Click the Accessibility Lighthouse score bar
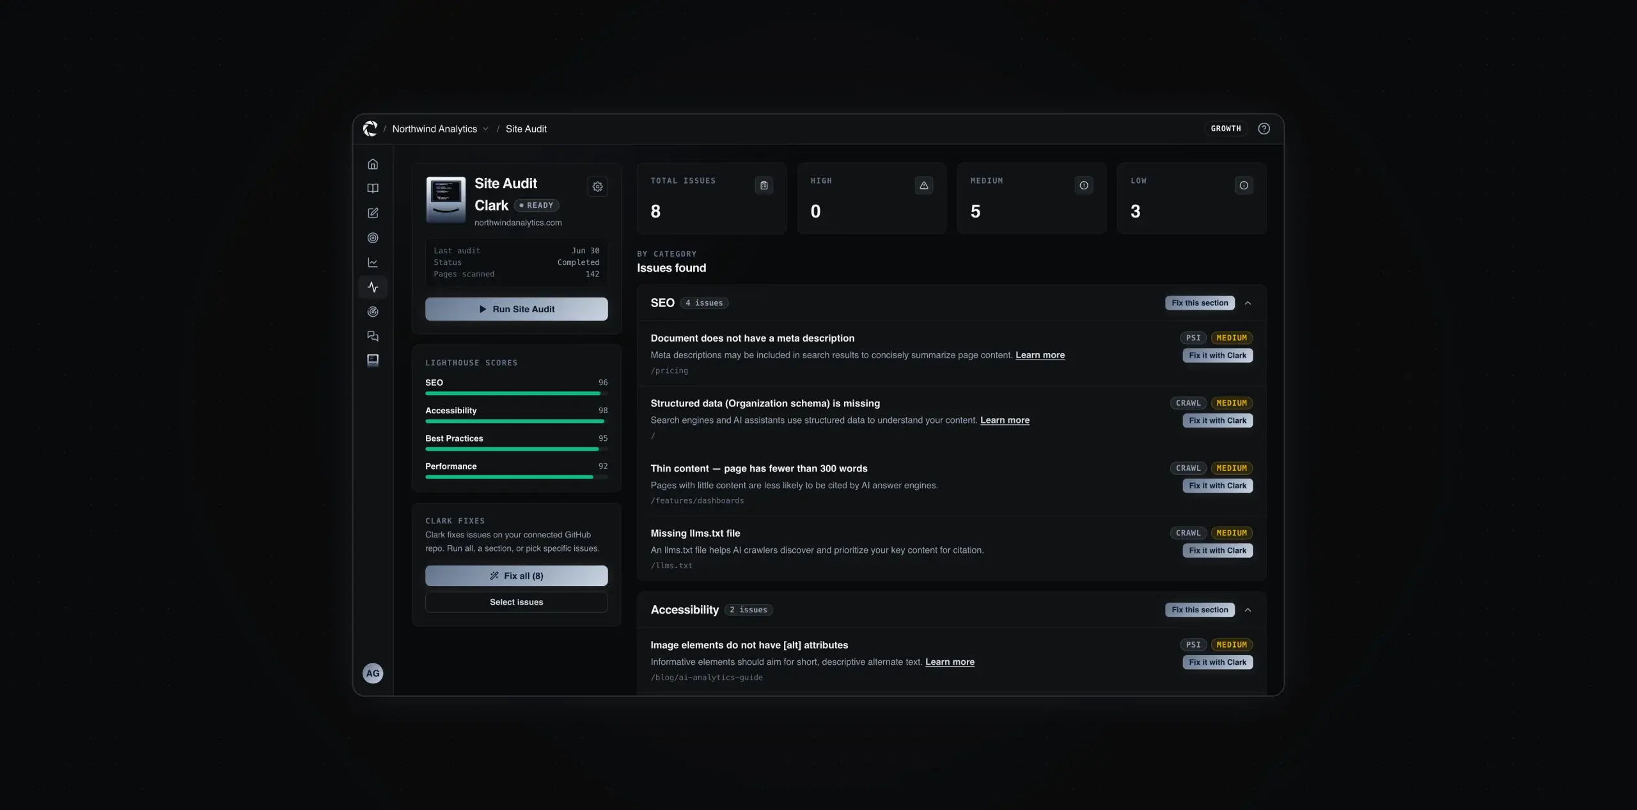 tap(517, 422)
